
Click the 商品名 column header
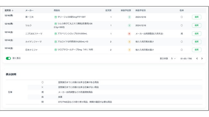tap(57, 10)
